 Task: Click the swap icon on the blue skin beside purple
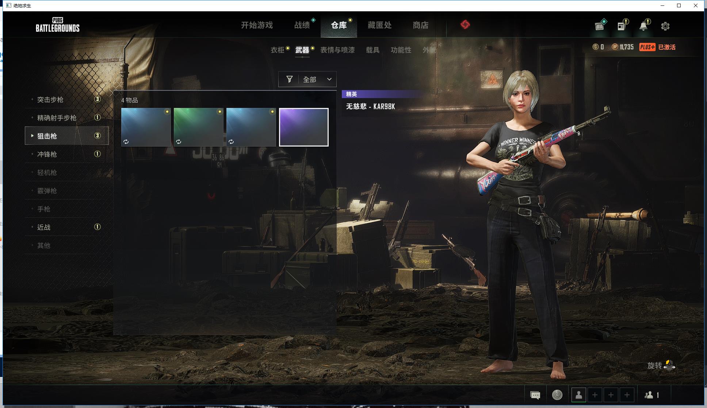click(x=231, y=141)
